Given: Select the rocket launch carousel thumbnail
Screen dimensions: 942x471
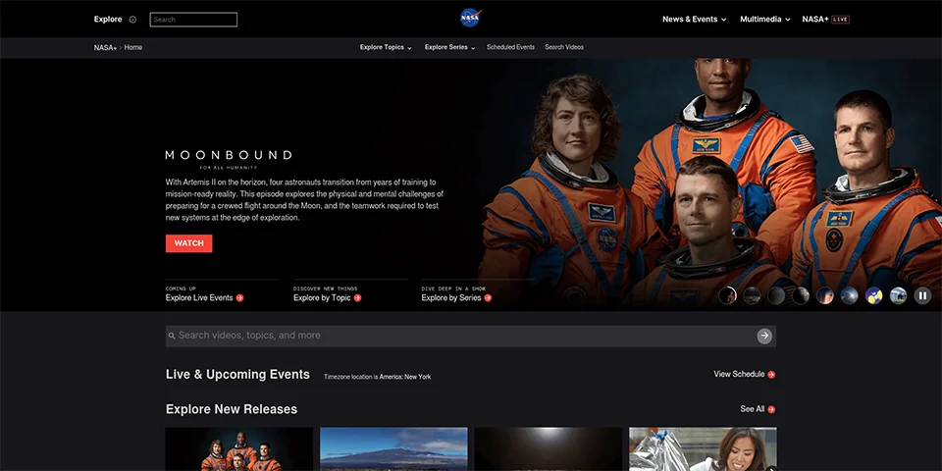Looking at the screenshot, I should click(825, 295).
